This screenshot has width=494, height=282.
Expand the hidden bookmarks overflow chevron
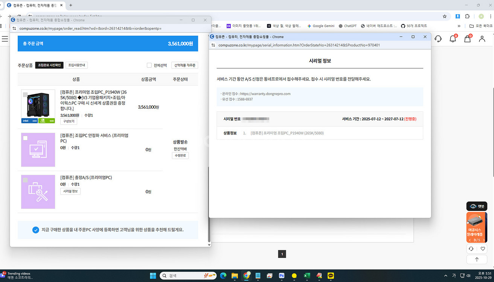pos(459,26)
